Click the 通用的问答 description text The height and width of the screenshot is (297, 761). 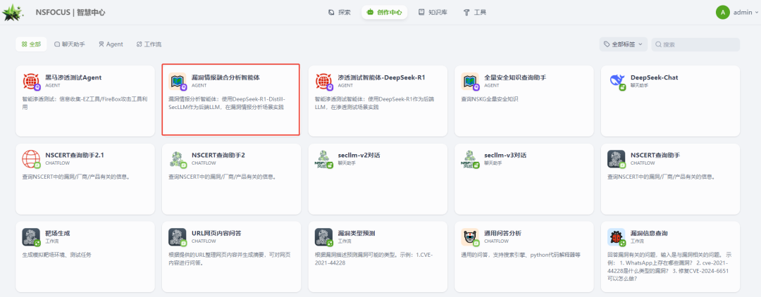521,254
